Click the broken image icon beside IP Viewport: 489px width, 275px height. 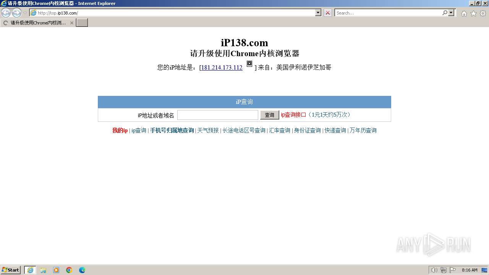[x=249, y=64]
